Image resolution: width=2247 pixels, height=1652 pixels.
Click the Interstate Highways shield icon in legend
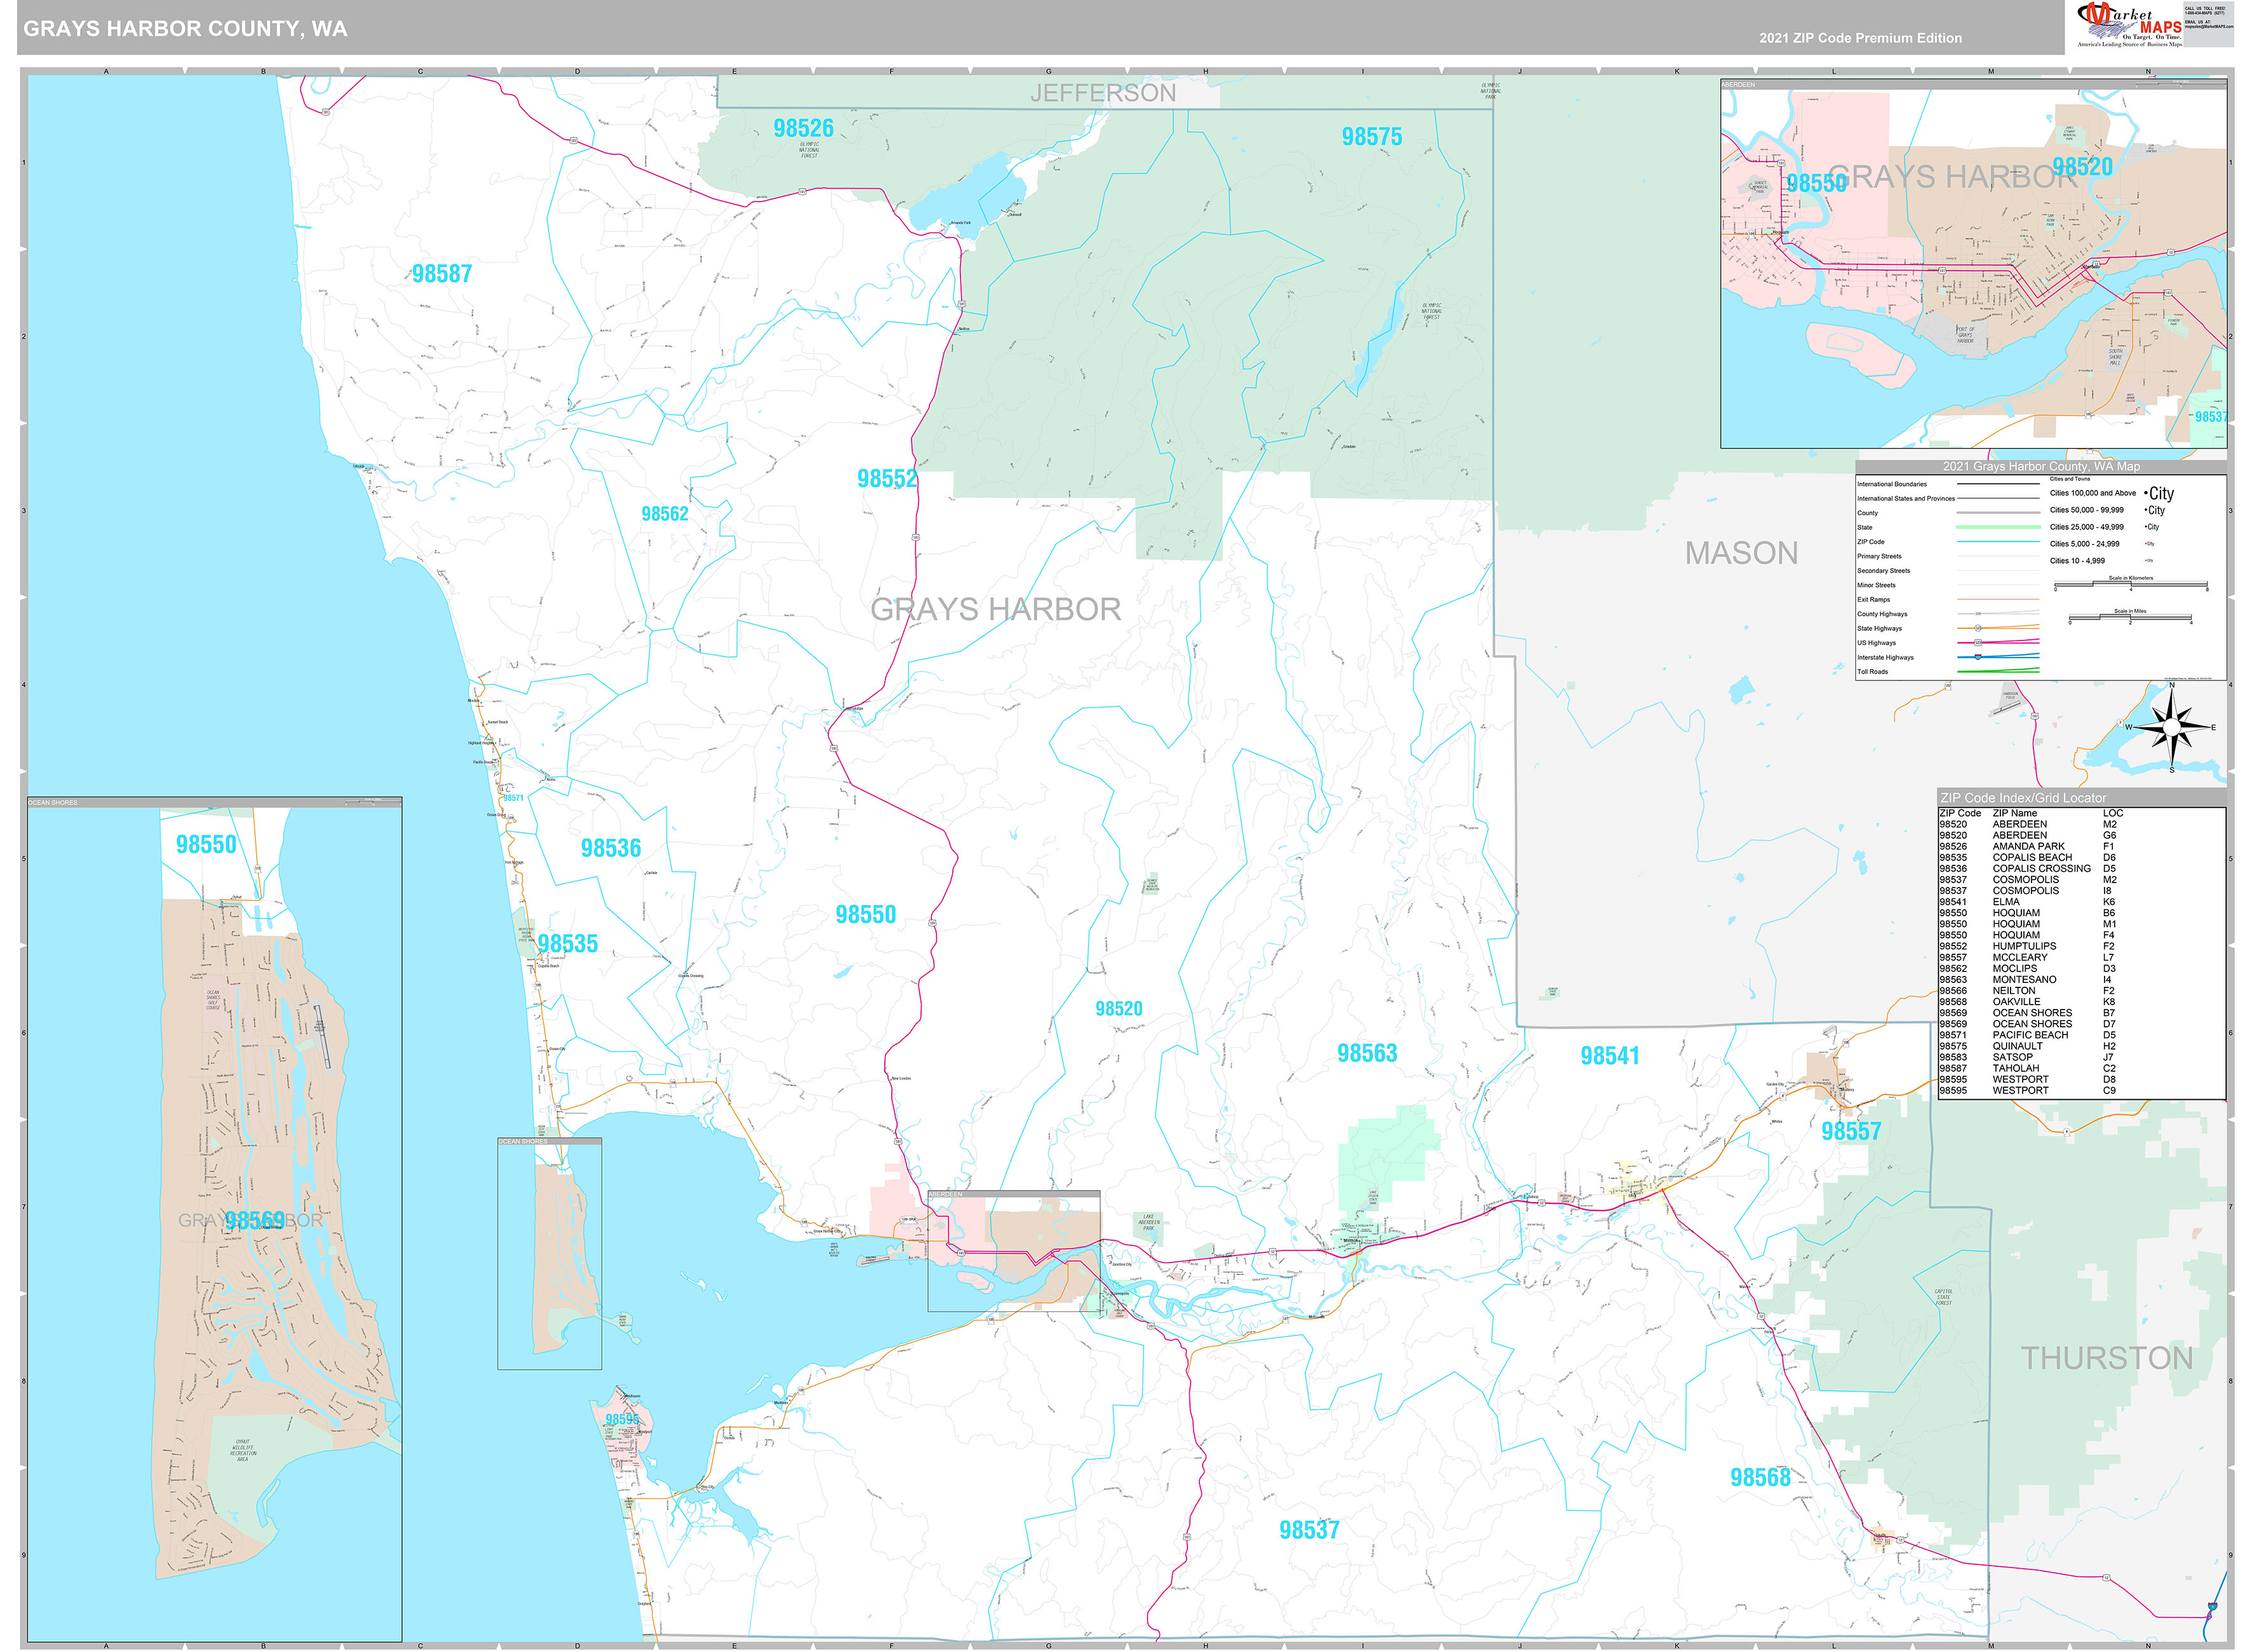[1978, 657]
